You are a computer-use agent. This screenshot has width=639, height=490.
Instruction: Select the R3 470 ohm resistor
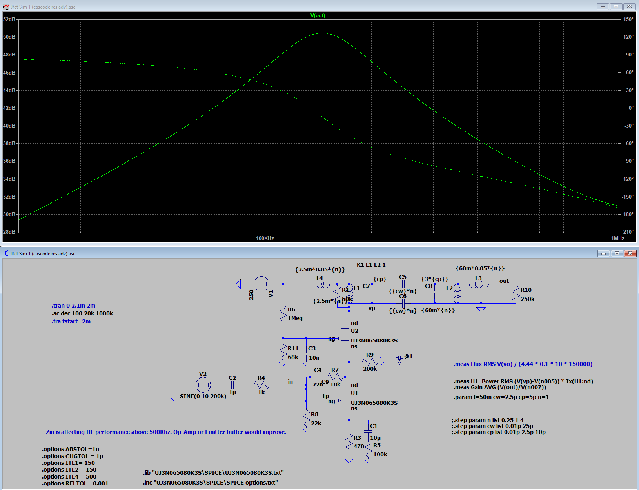pos(349,443)
